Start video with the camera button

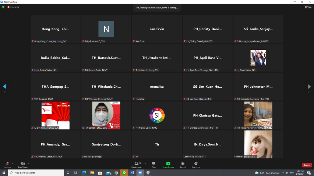tap(22, 164)
